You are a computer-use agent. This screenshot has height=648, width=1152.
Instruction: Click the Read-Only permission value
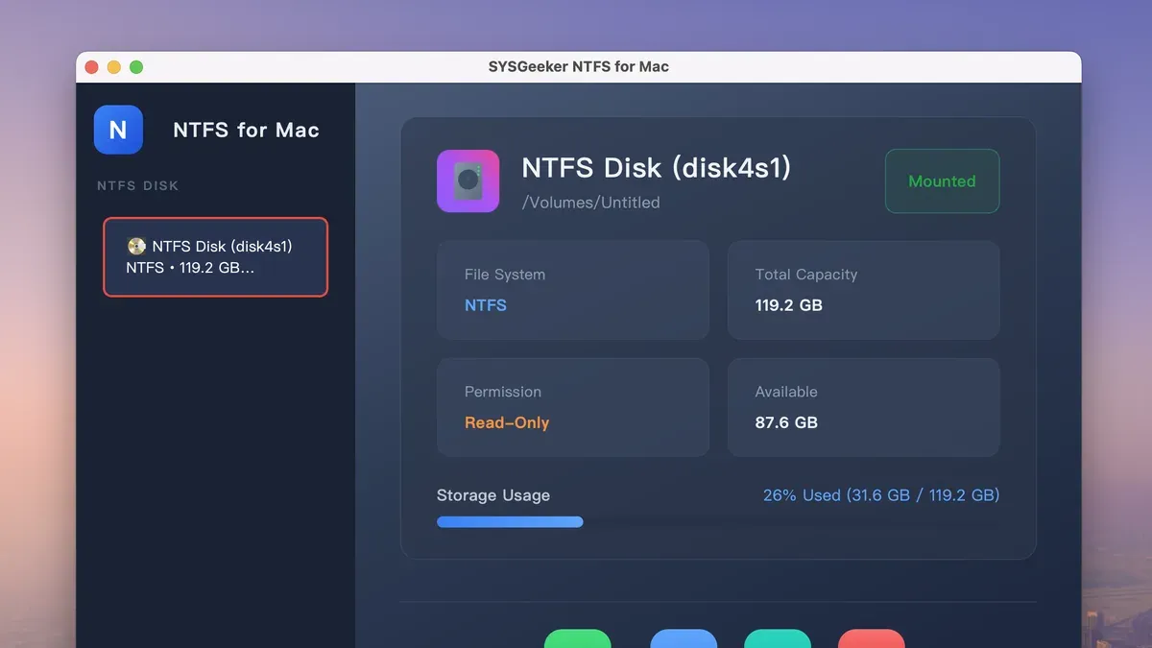507,422
